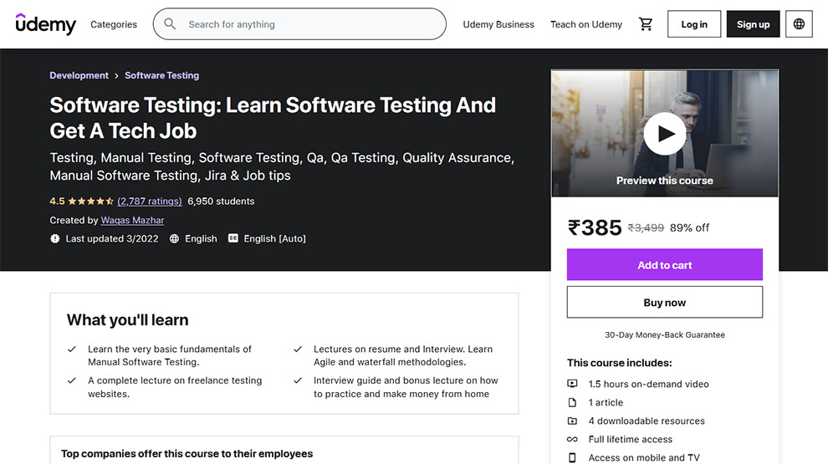The image size is (828, 464).
Task: Click the 89% off text
Action: click(689, 227)
